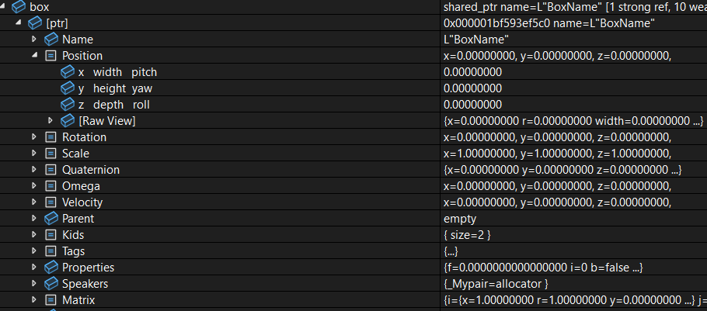
Task: Collapse the box root node
Action: (x=2, y=6)
